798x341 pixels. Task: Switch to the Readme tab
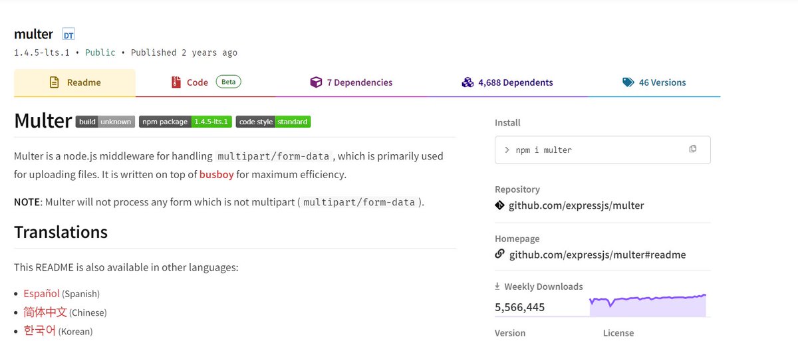(74, 83)
